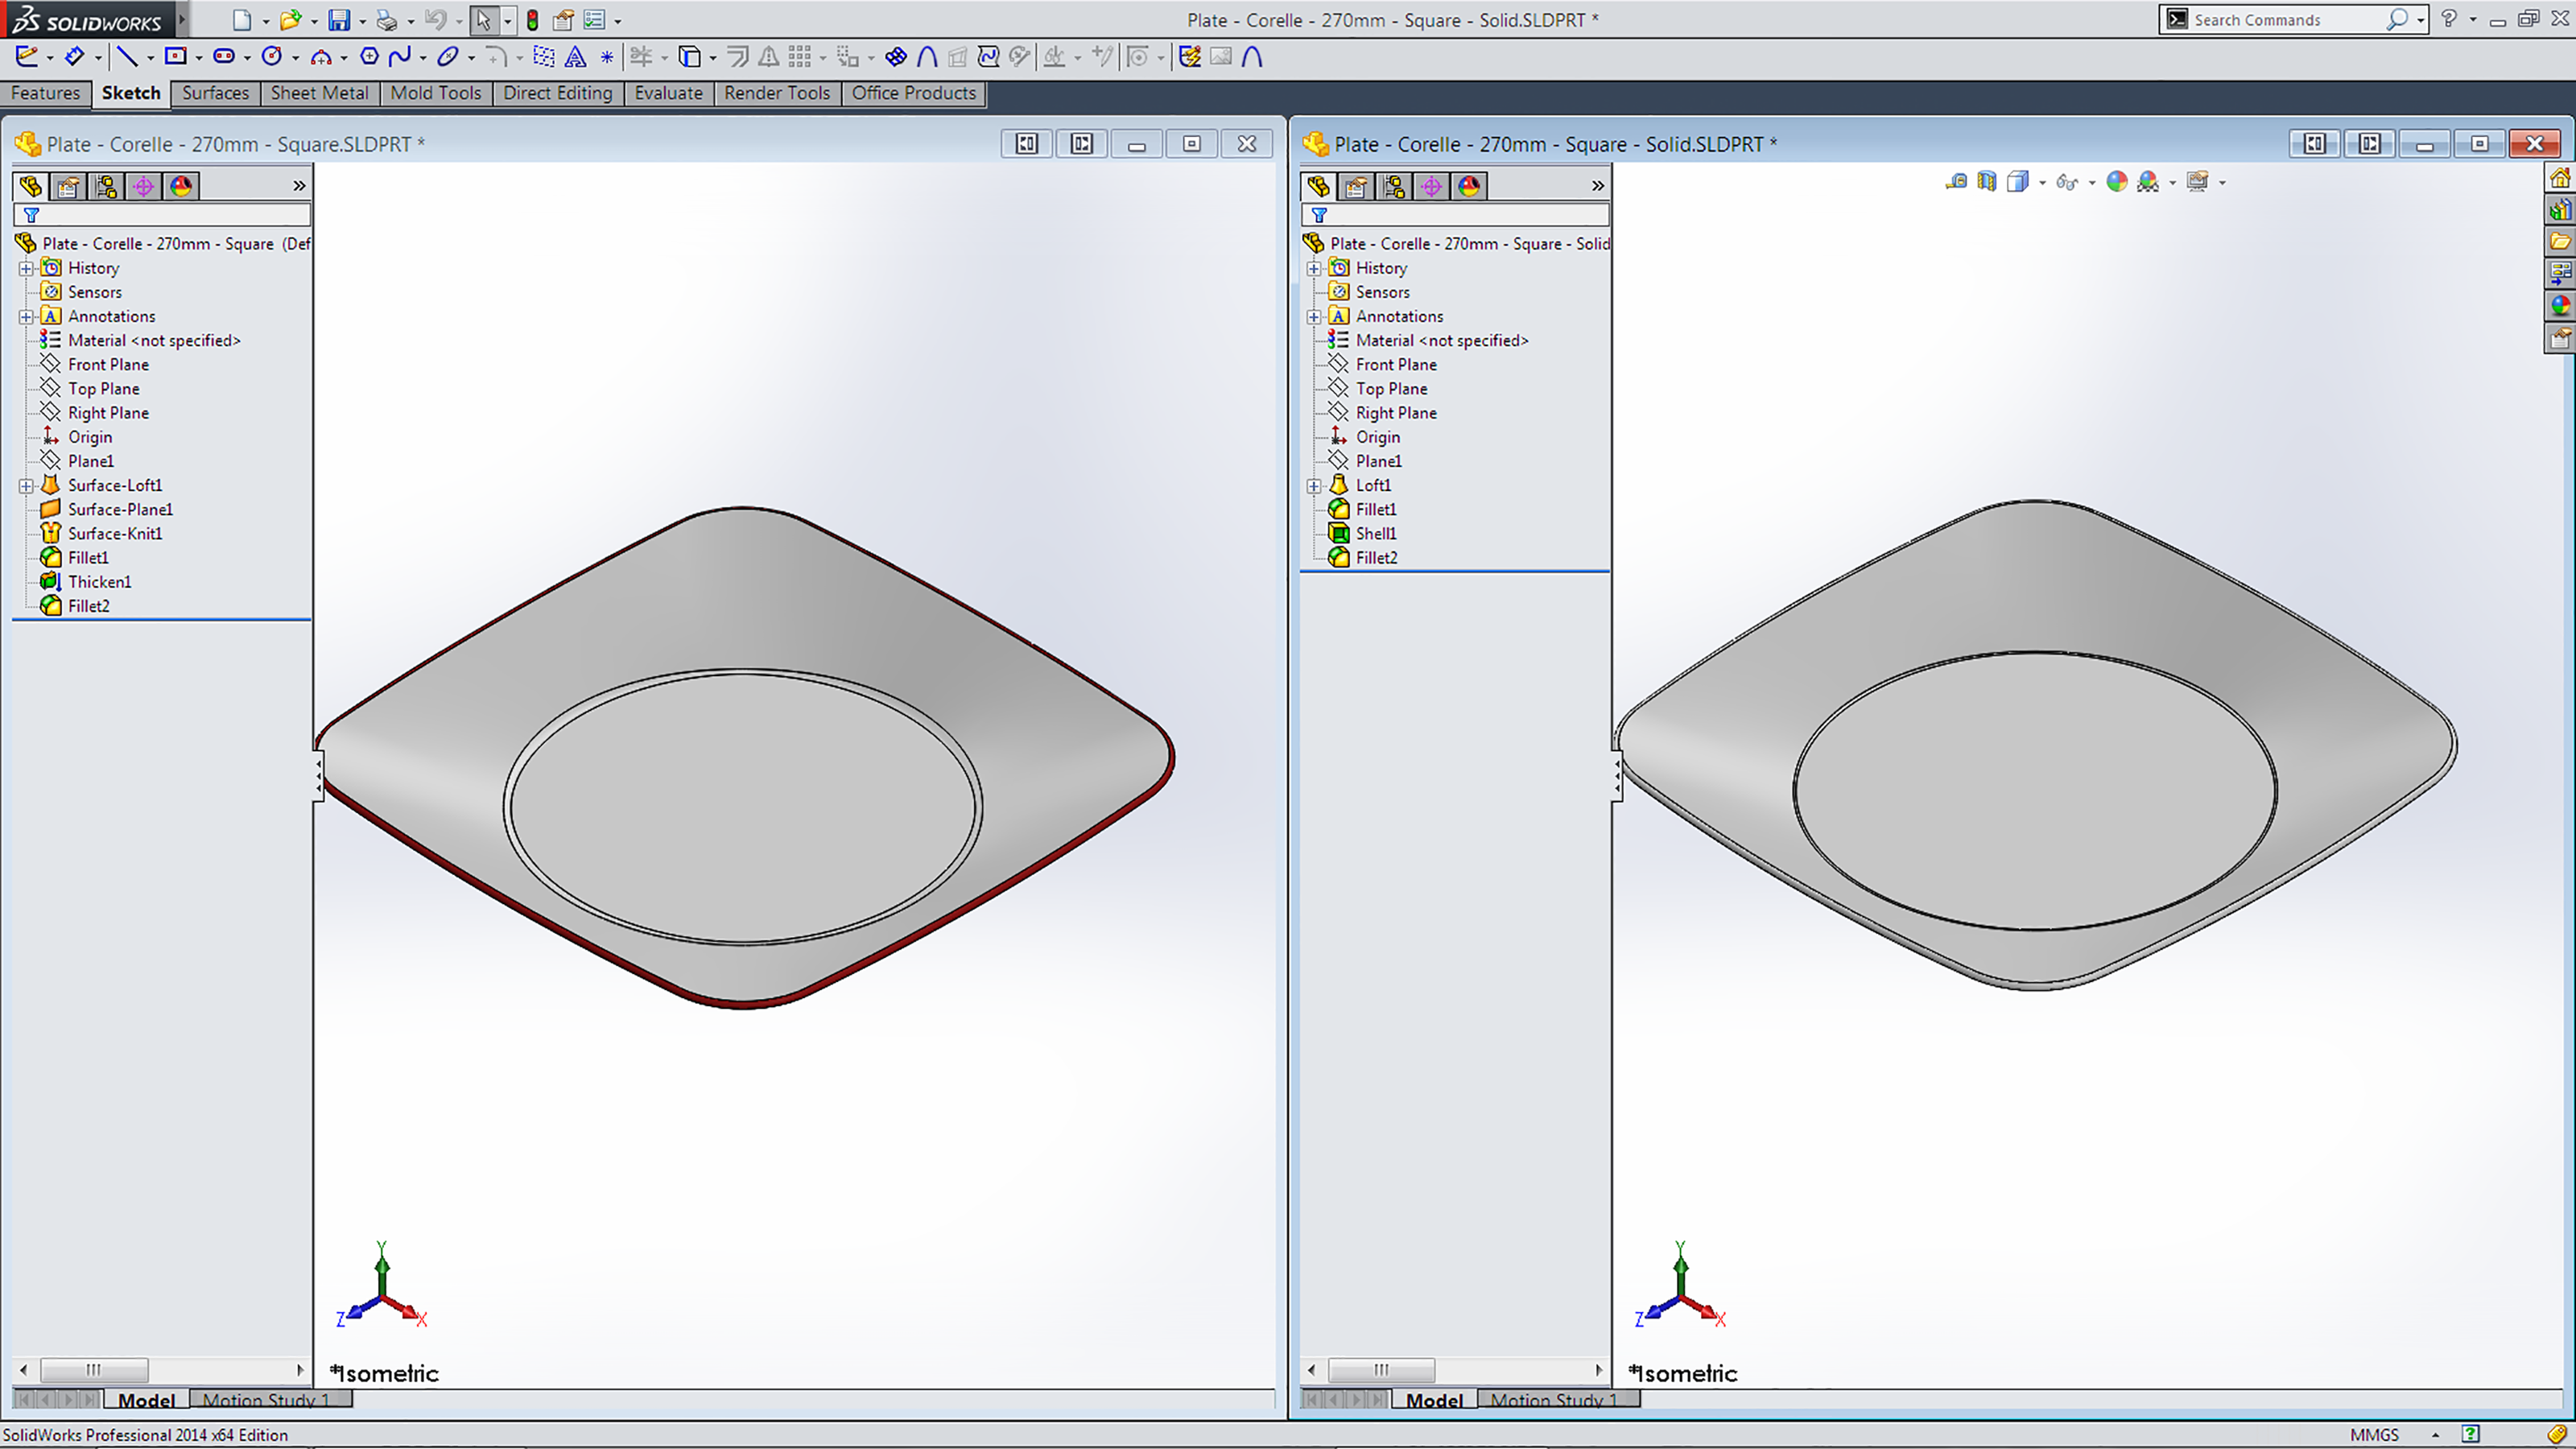This screenshot has height=1449, width=2576.
Task: Select the Corner Rectangle sketch tool
Action: point(175,56)
